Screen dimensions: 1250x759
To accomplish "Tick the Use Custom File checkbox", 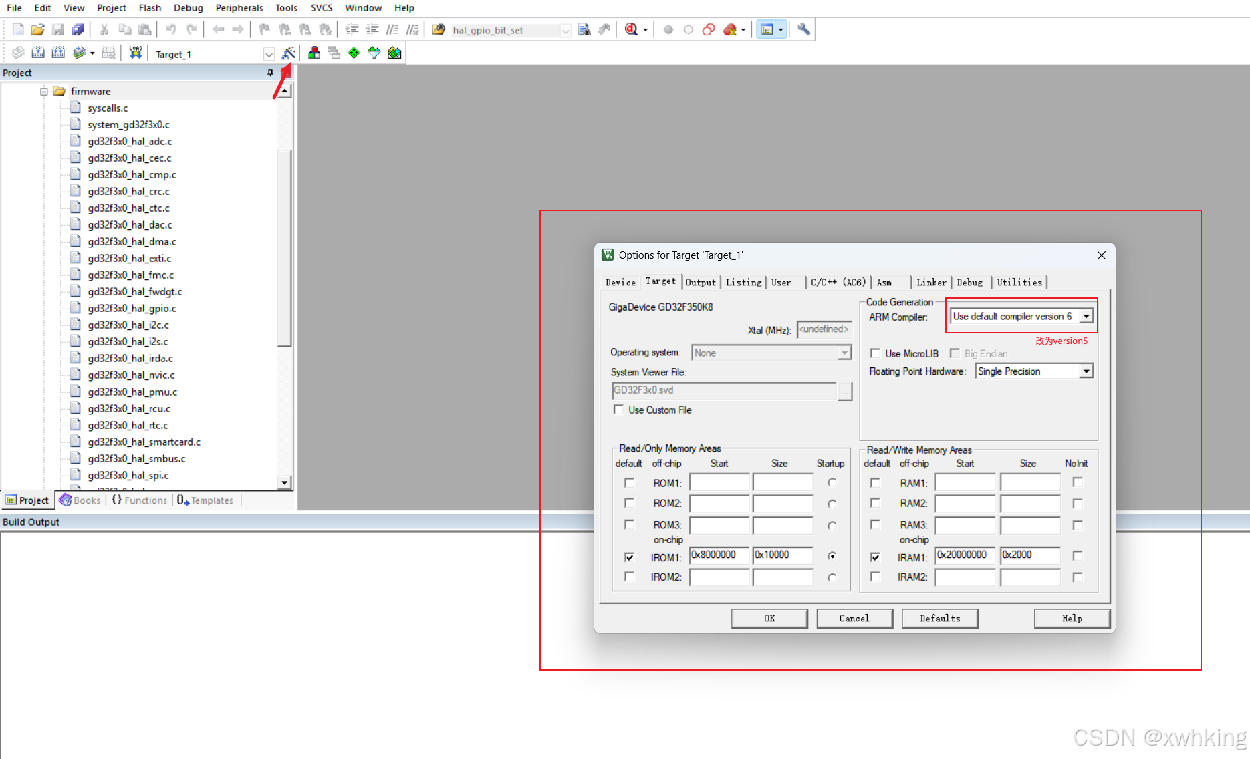I will click(618, 410).
